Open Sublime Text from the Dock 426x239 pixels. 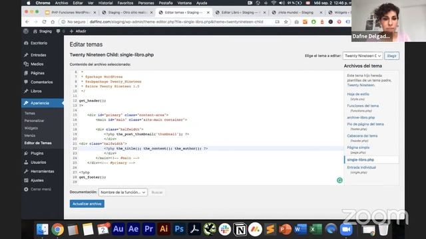pyautogui.click(x=270, y=229)
